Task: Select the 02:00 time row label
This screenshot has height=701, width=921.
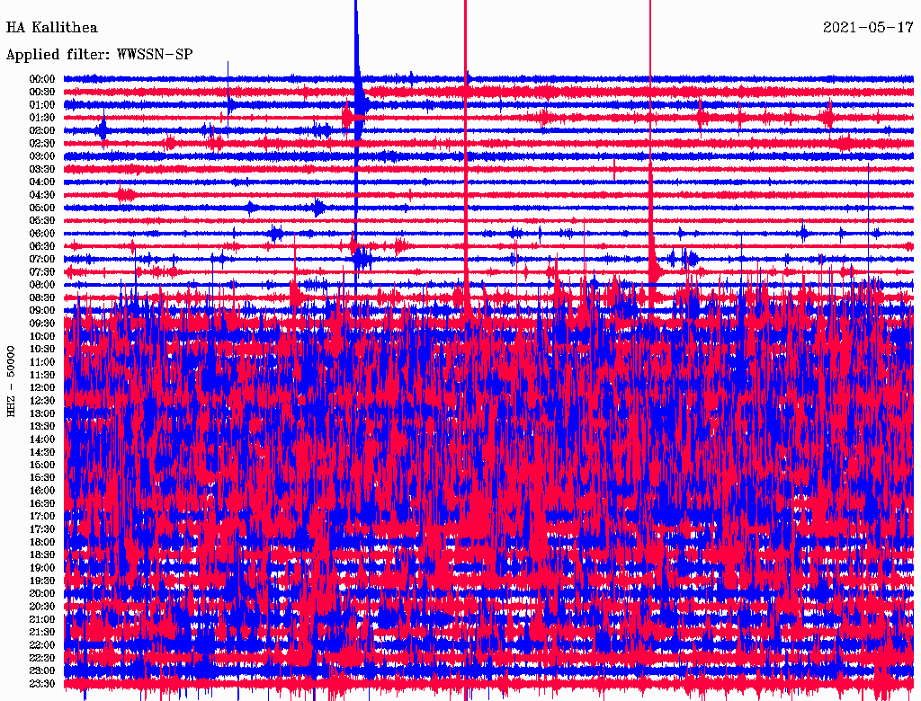Action: coord(42,130)
